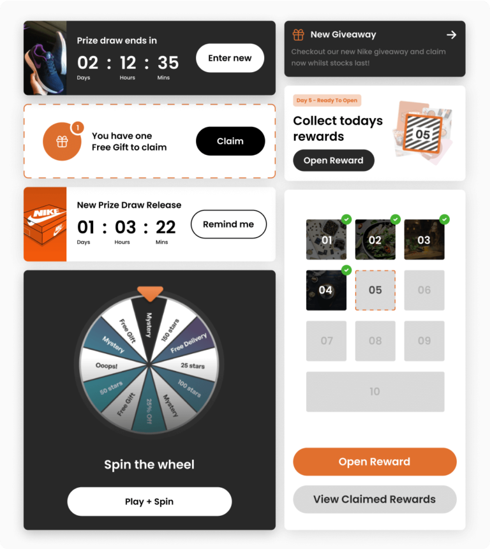The image size is (490, 549).
Task: Click the notification badge showing 1
Action: [77, 128]
